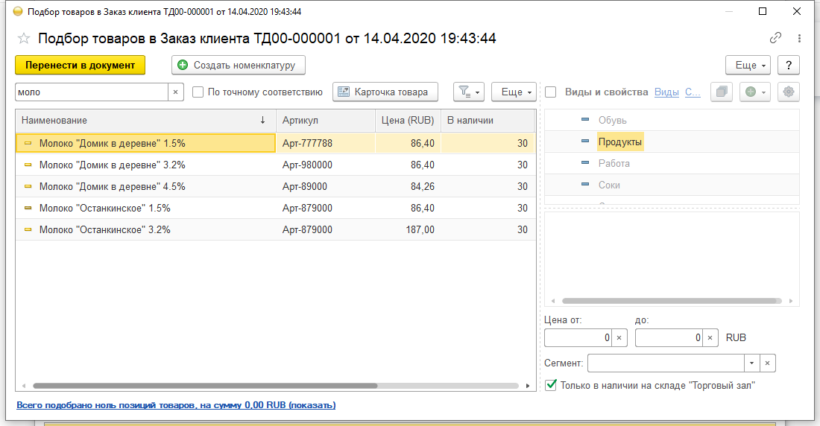The height and width of the screenshot is (426, 820).
Task: Open 'Карточка товара' button
Action: coord(385,92)
